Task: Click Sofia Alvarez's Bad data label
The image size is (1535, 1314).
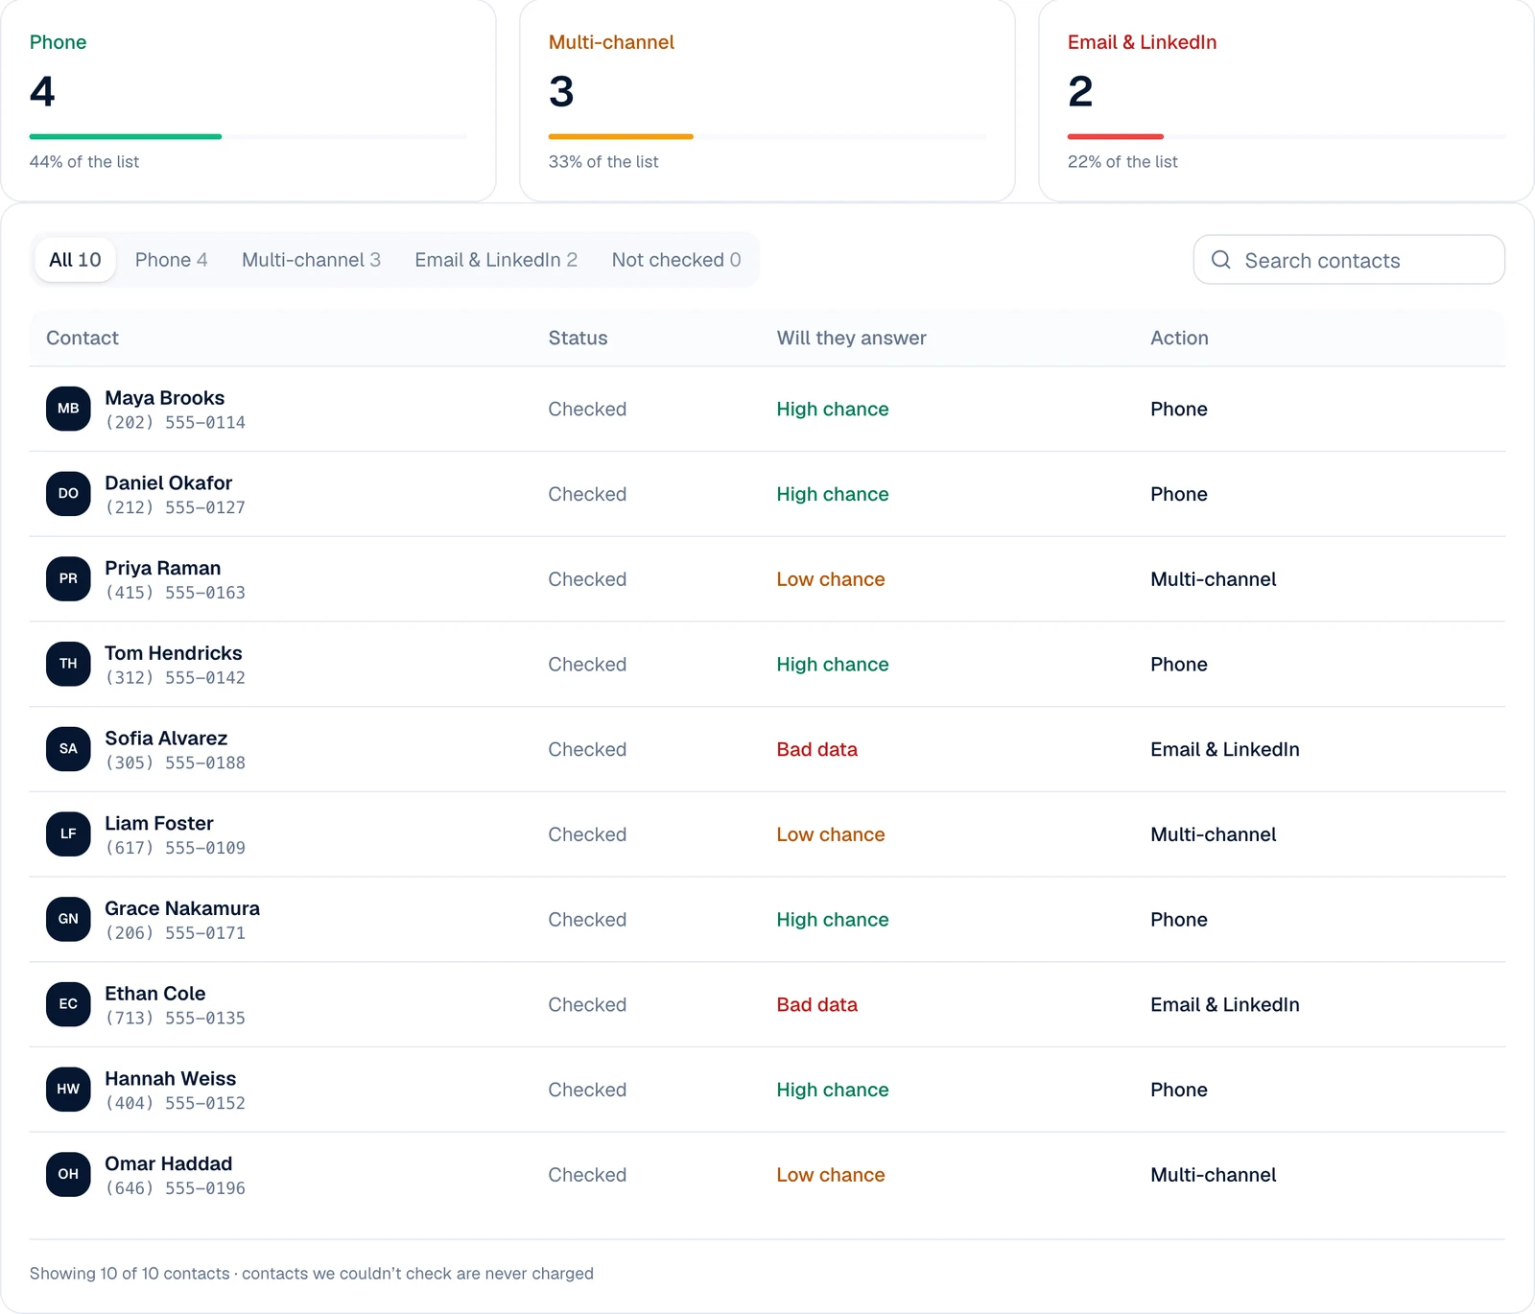Action: [x=817, y=749]
